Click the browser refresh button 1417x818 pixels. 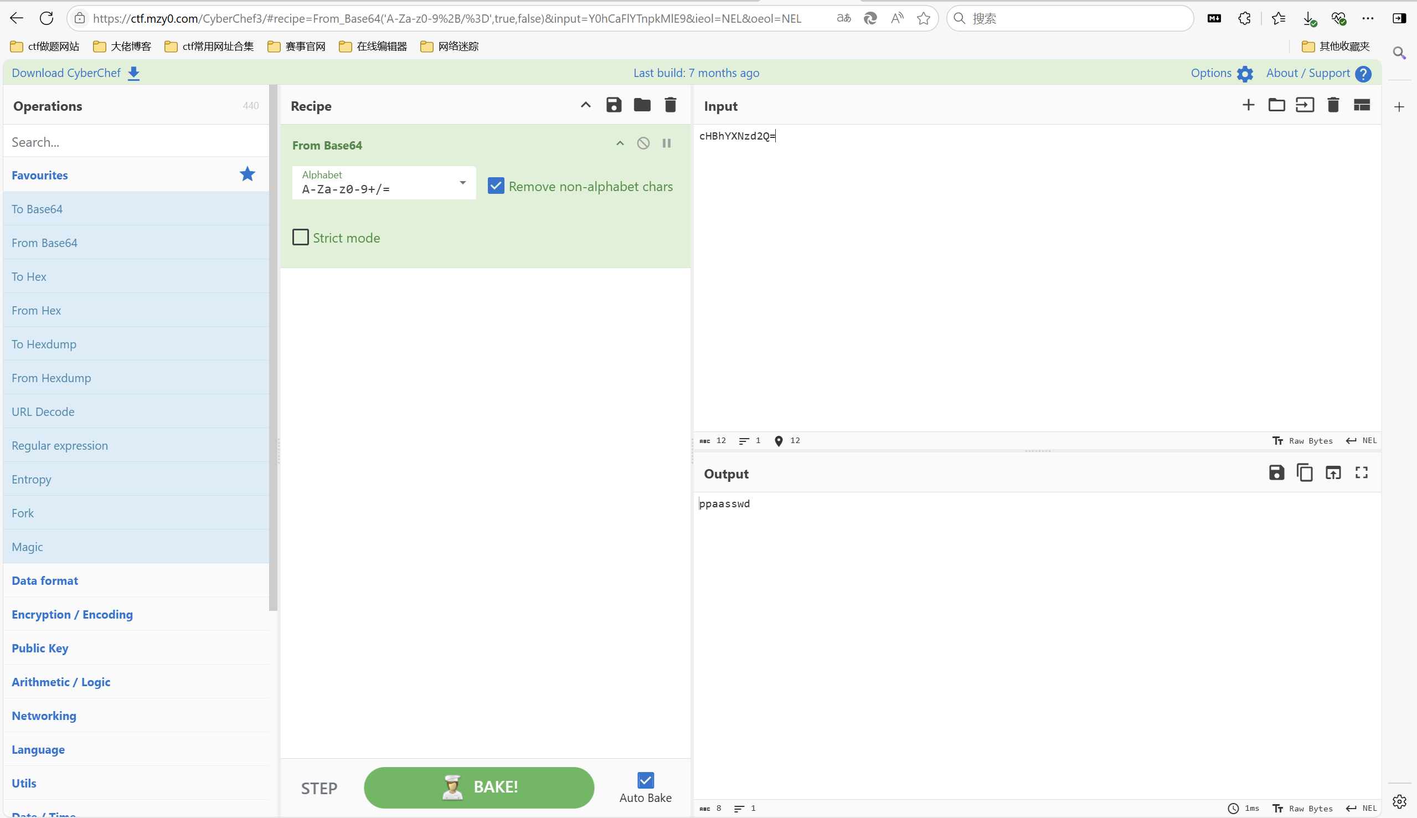47,18
